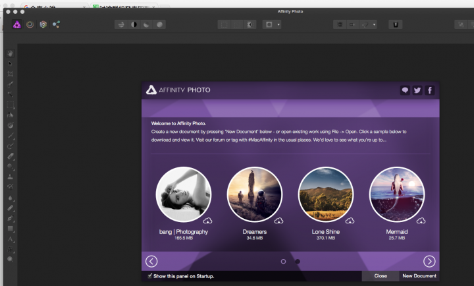The width and height of the screenshot is (474, 286).
Task: Select the Pen tool
Action: click(x=11, y=218)
